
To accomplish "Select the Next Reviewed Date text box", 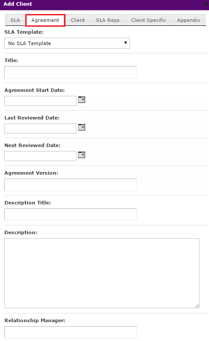I will pos(40,156).
